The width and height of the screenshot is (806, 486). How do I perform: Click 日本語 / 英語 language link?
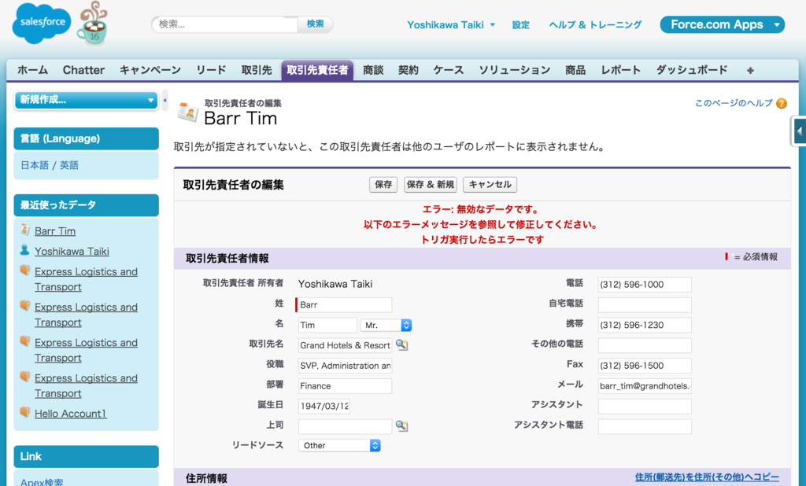50,165
